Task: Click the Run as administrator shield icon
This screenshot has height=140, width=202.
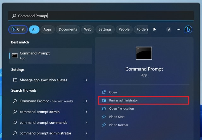Action: (x=104, y=100)
